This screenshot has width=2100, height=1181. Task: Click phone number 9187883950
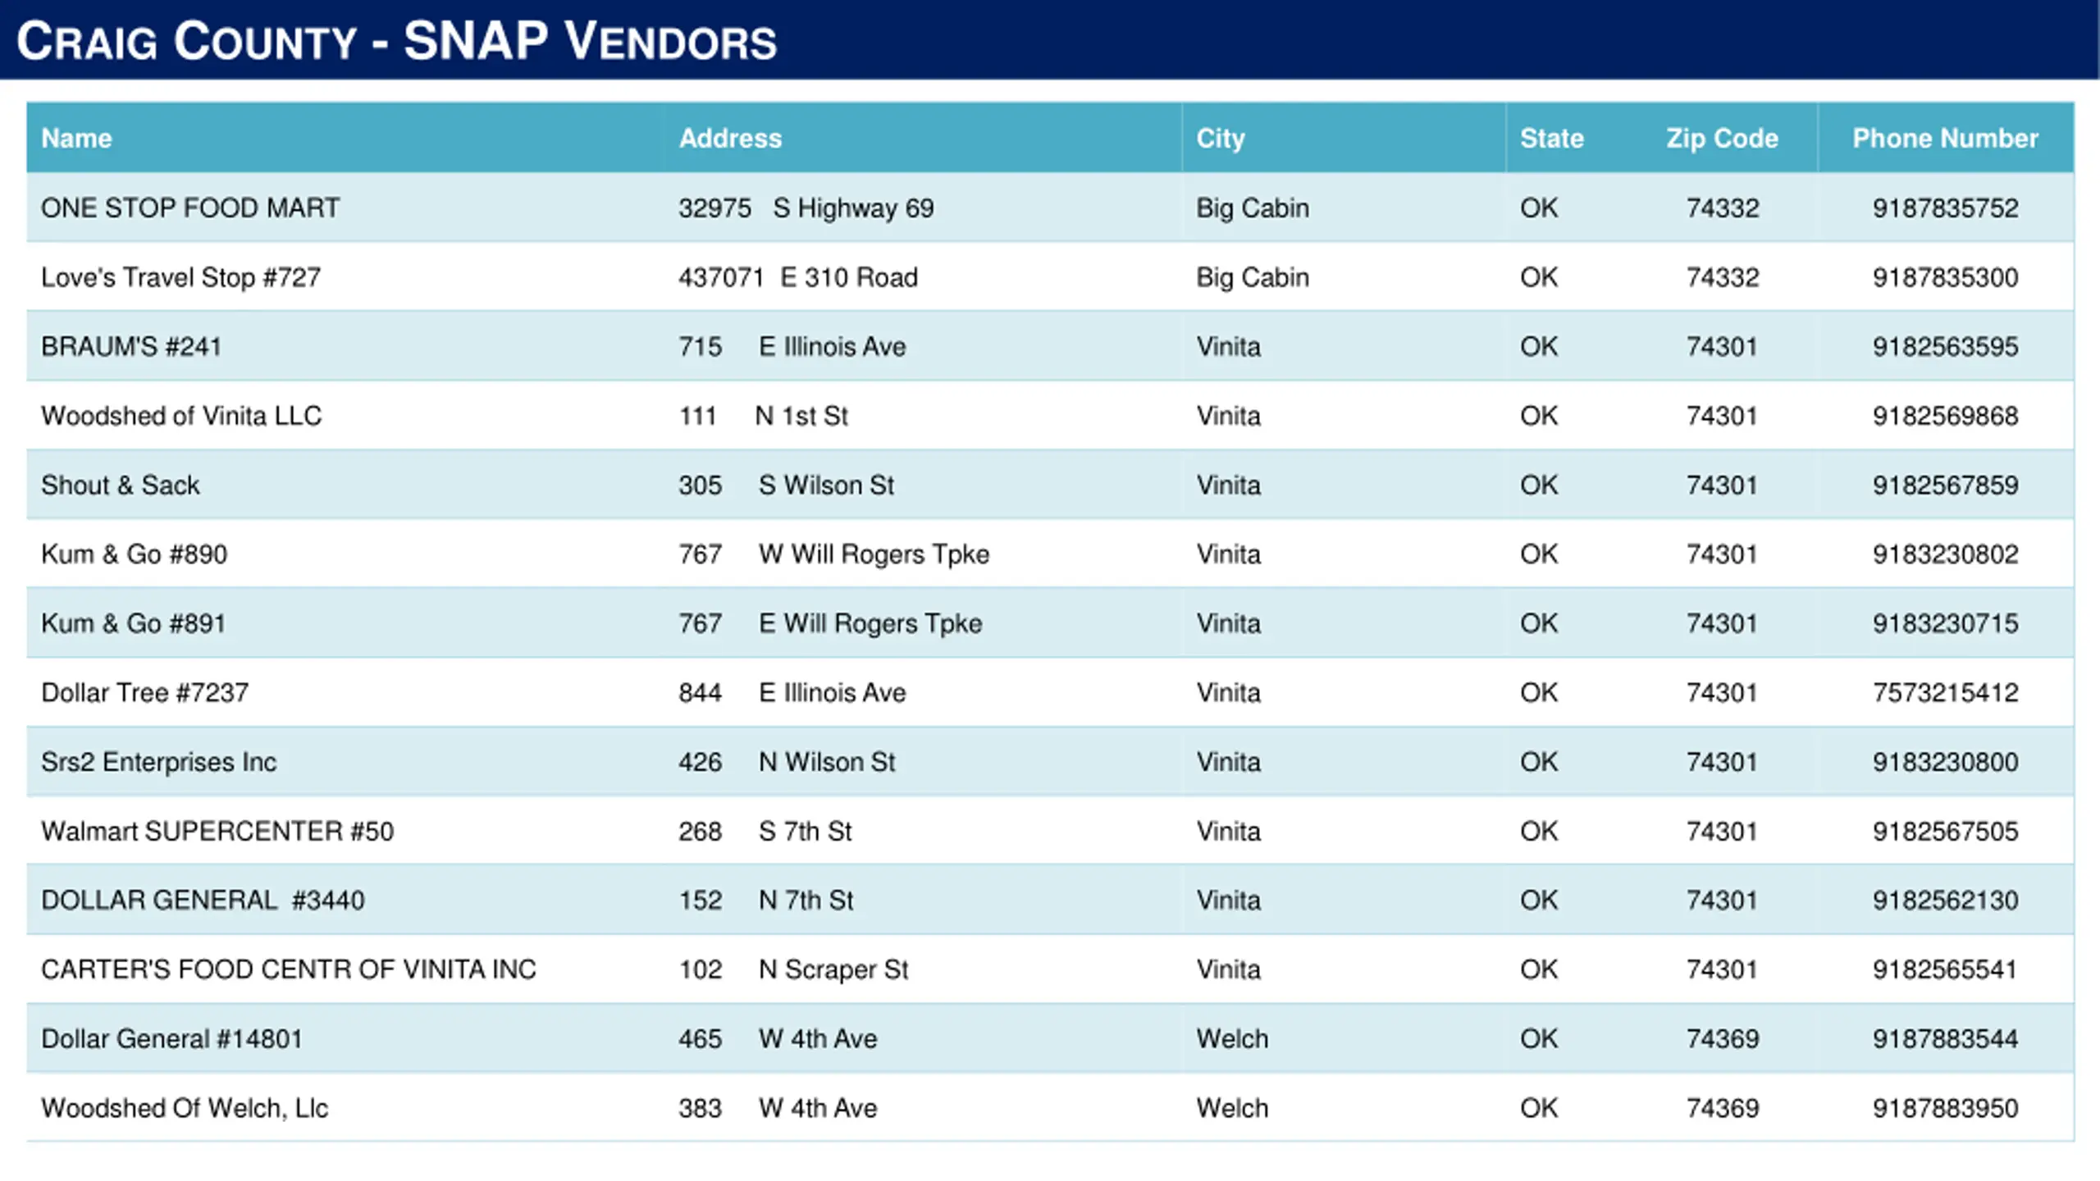point(1945,1108)
